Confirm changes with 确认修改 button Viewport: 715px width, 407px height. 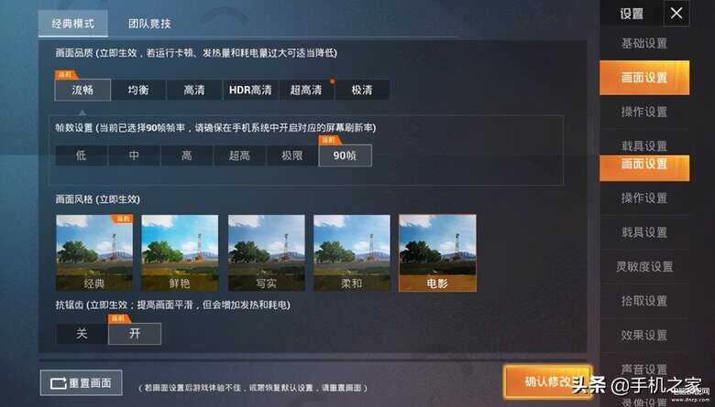tap(548, 381)
